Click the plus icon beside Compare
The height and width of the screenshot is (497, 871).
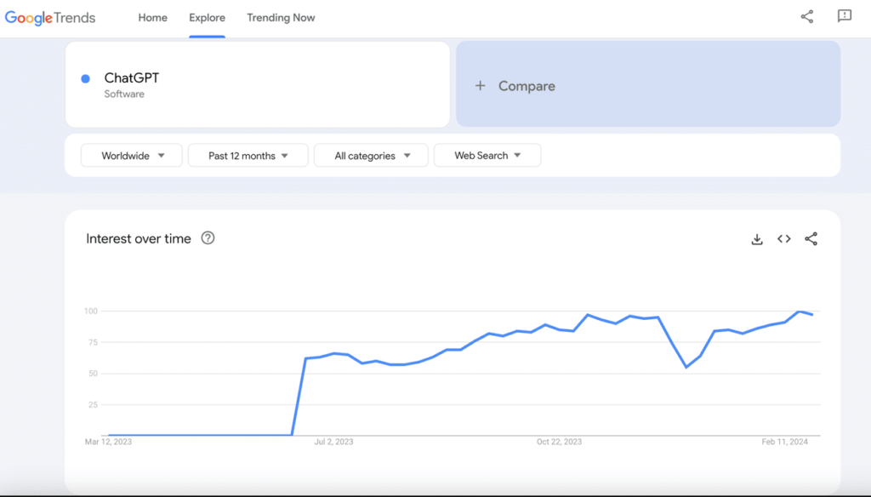[x=480, y=86]
